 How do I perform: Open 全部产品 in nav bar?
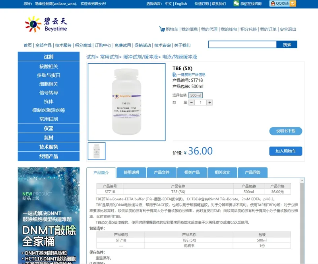coord(43,45)
